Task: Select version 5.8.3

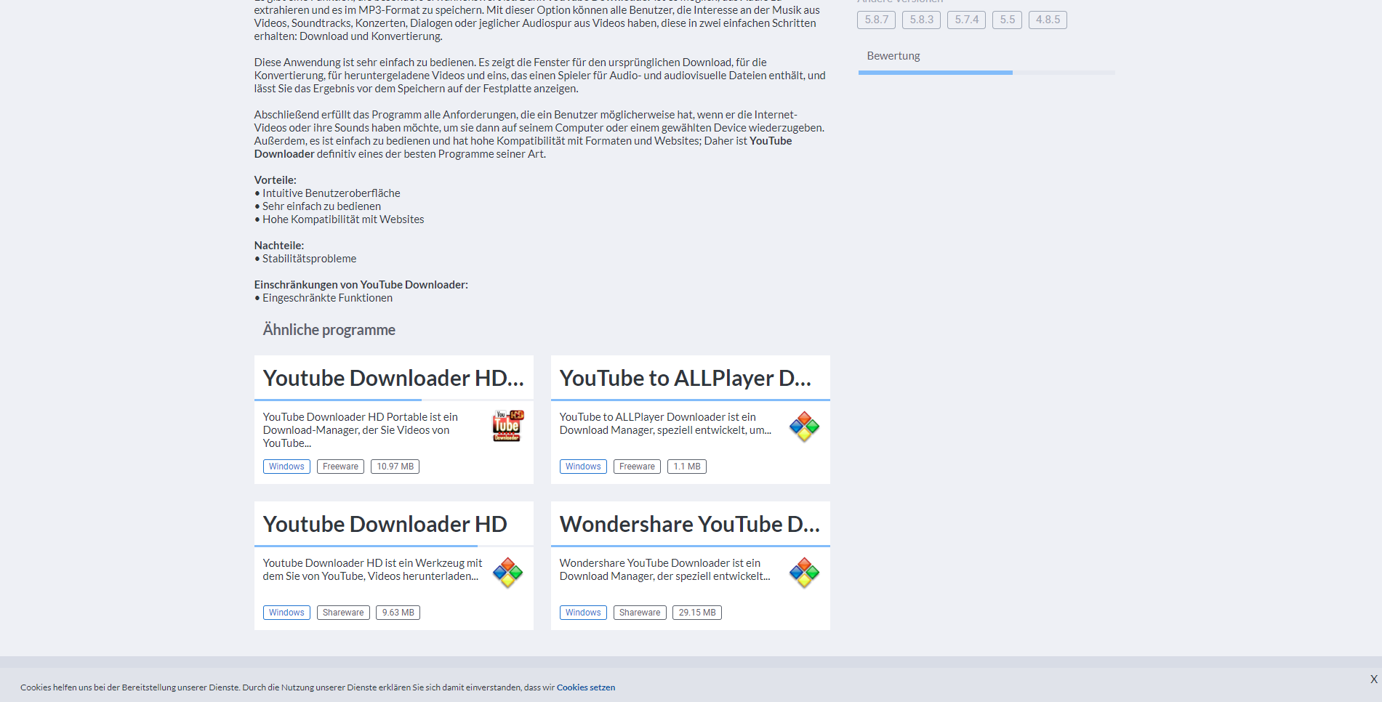Action: click(921, 20)
